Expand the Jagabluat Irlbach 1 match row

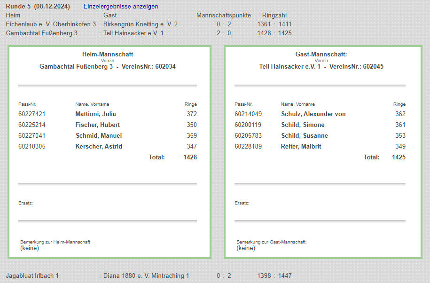point(32,275)
